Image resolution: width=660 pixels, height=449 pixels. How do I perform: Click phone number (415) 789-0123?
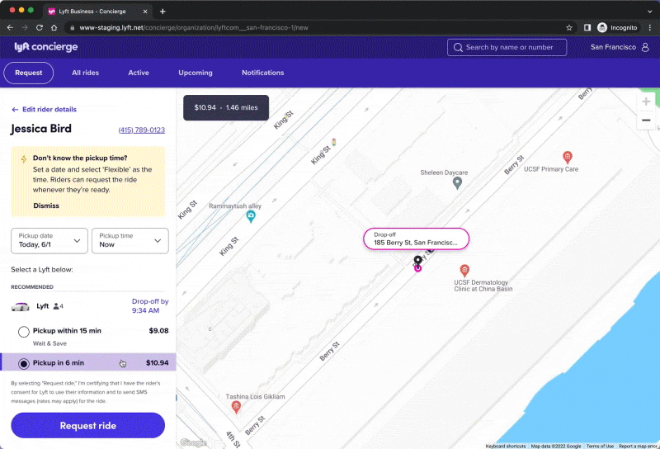[141, 130]
